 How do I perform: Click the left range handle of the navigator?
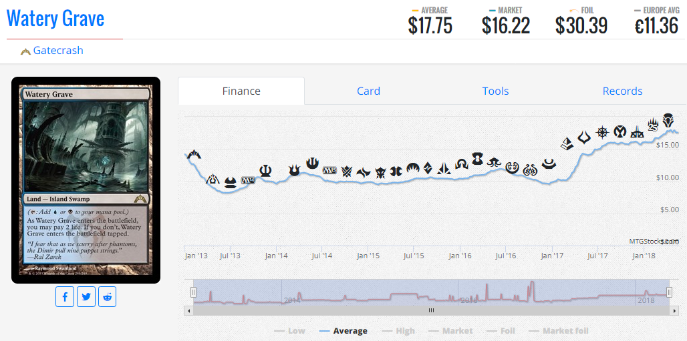[x=193, y=292]
